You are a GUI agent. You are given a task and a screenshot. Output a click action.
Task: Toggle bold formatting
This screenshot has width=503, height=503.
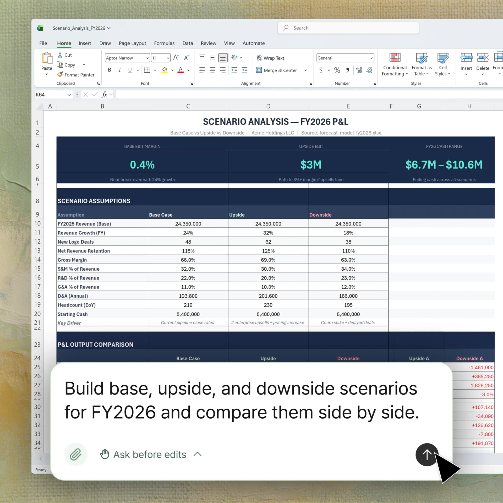pos(110,70)
